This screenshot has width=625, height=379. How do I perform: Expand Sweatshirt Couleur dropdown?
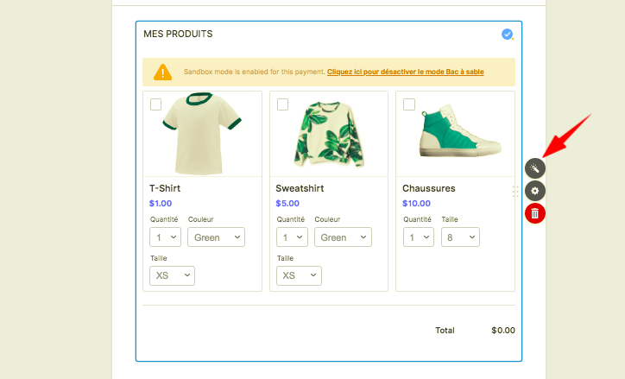343,237
